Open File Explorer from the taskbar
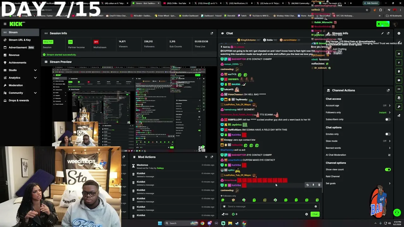 [x=230, y=223]
